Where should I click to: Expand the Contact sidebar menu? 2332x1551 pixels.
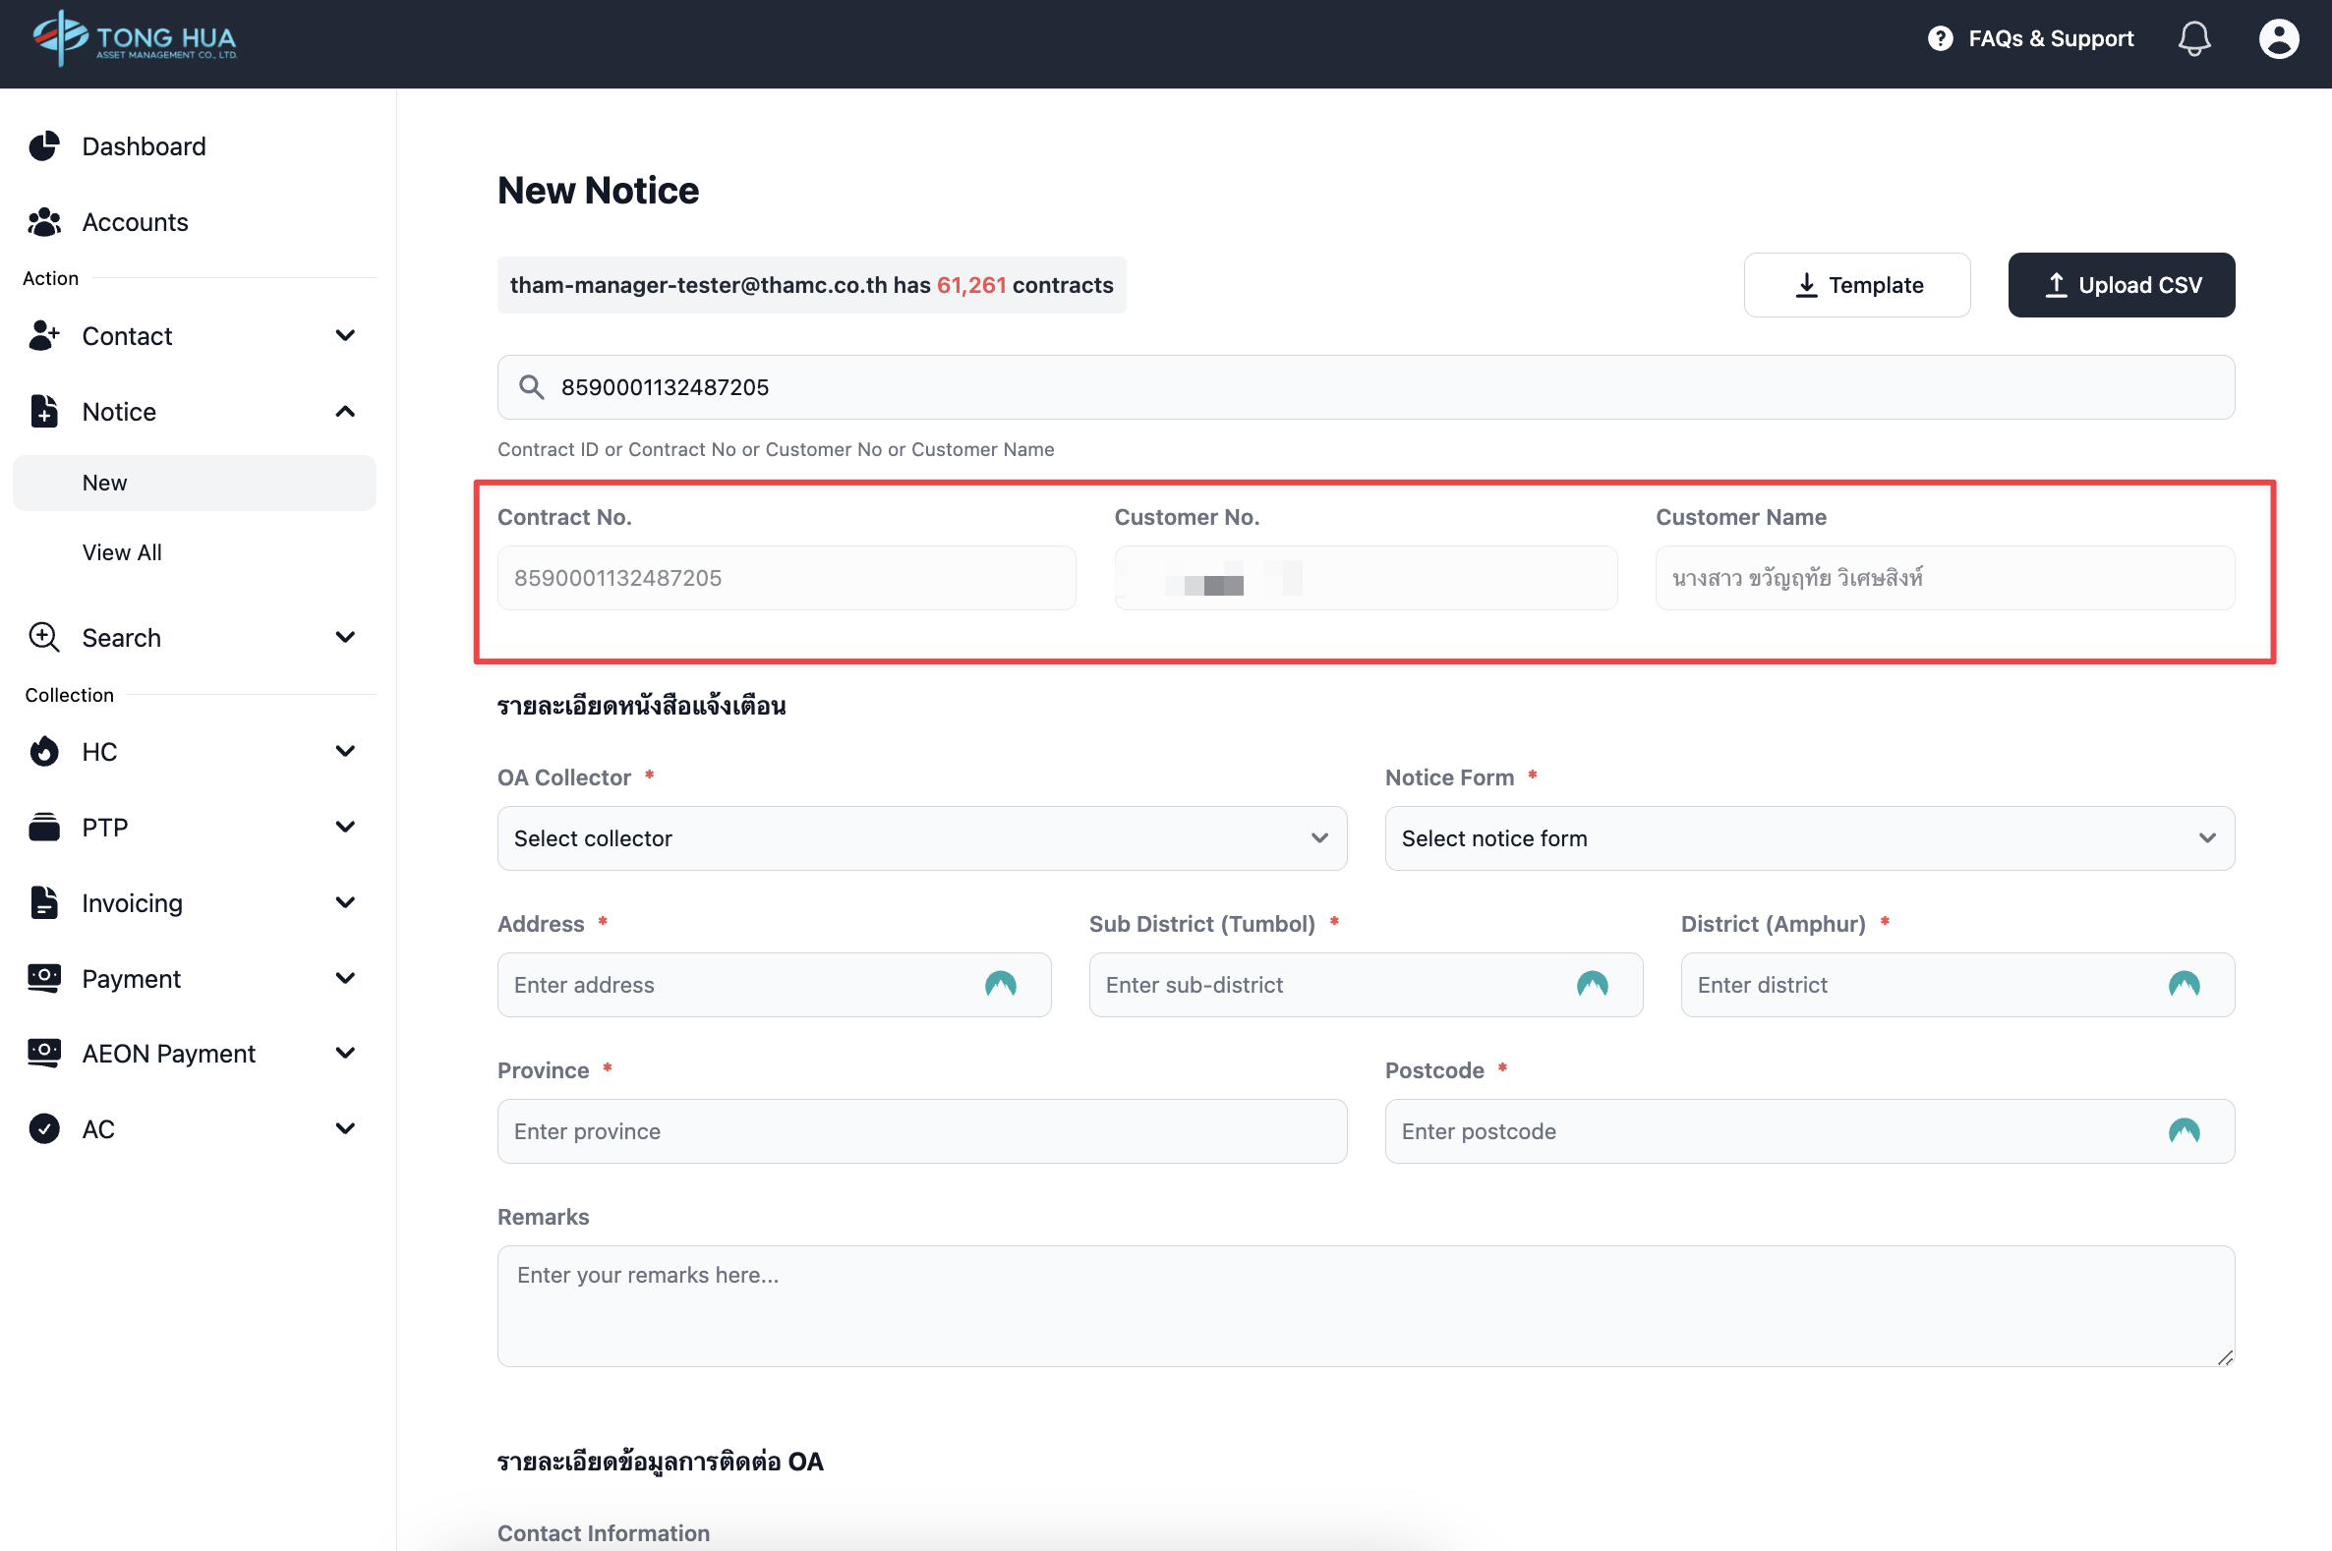pos(194,336)
